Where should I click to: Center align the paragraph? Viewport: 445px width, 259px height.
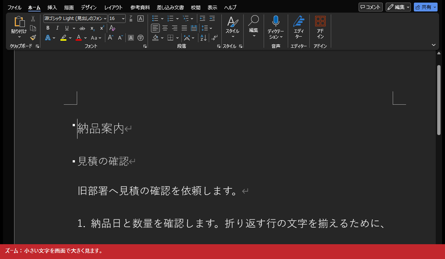tap(165, 28)
